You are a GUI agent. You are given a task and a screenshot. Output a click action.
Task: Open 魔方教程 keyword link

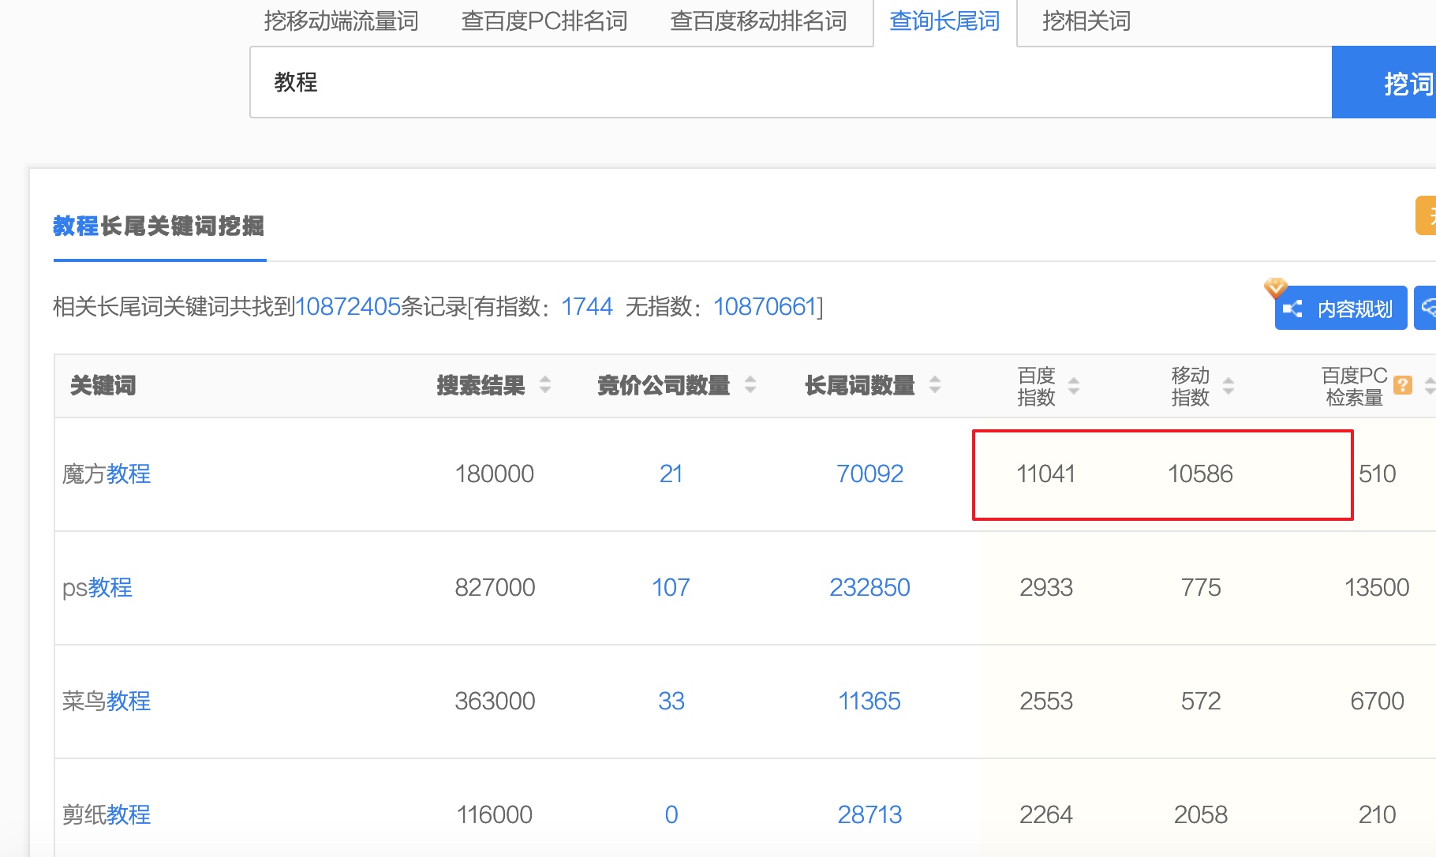[107, 474]
